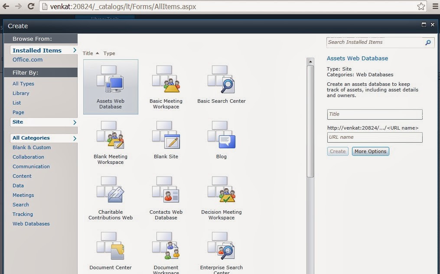The image size is (440, 274).
Task: Sort by Title column header
Action: click(88, 53)
